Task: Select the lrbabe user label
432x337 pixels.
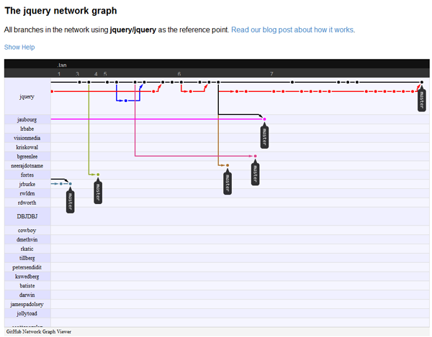Action: click(x=27, y=129)
